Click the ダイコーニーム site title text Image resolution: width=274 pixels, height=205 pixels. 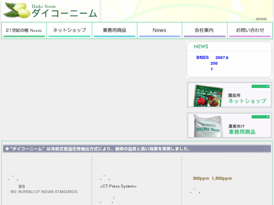click(64, 13)
